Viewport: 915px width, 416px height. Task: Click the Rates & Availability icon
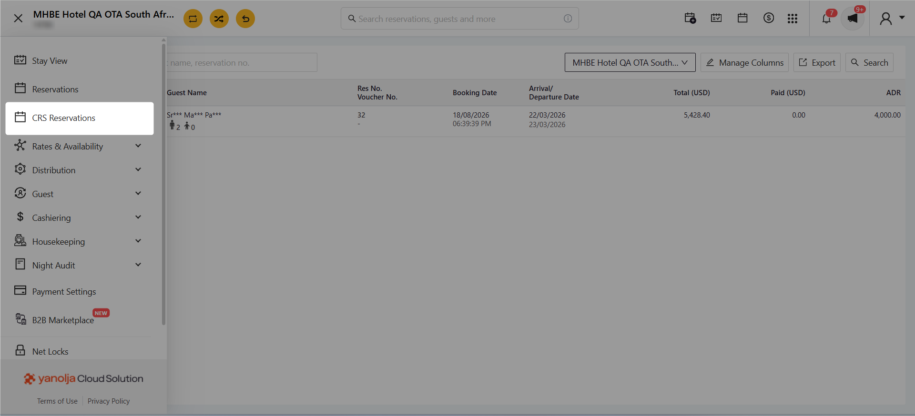click(x=20, y=145)
